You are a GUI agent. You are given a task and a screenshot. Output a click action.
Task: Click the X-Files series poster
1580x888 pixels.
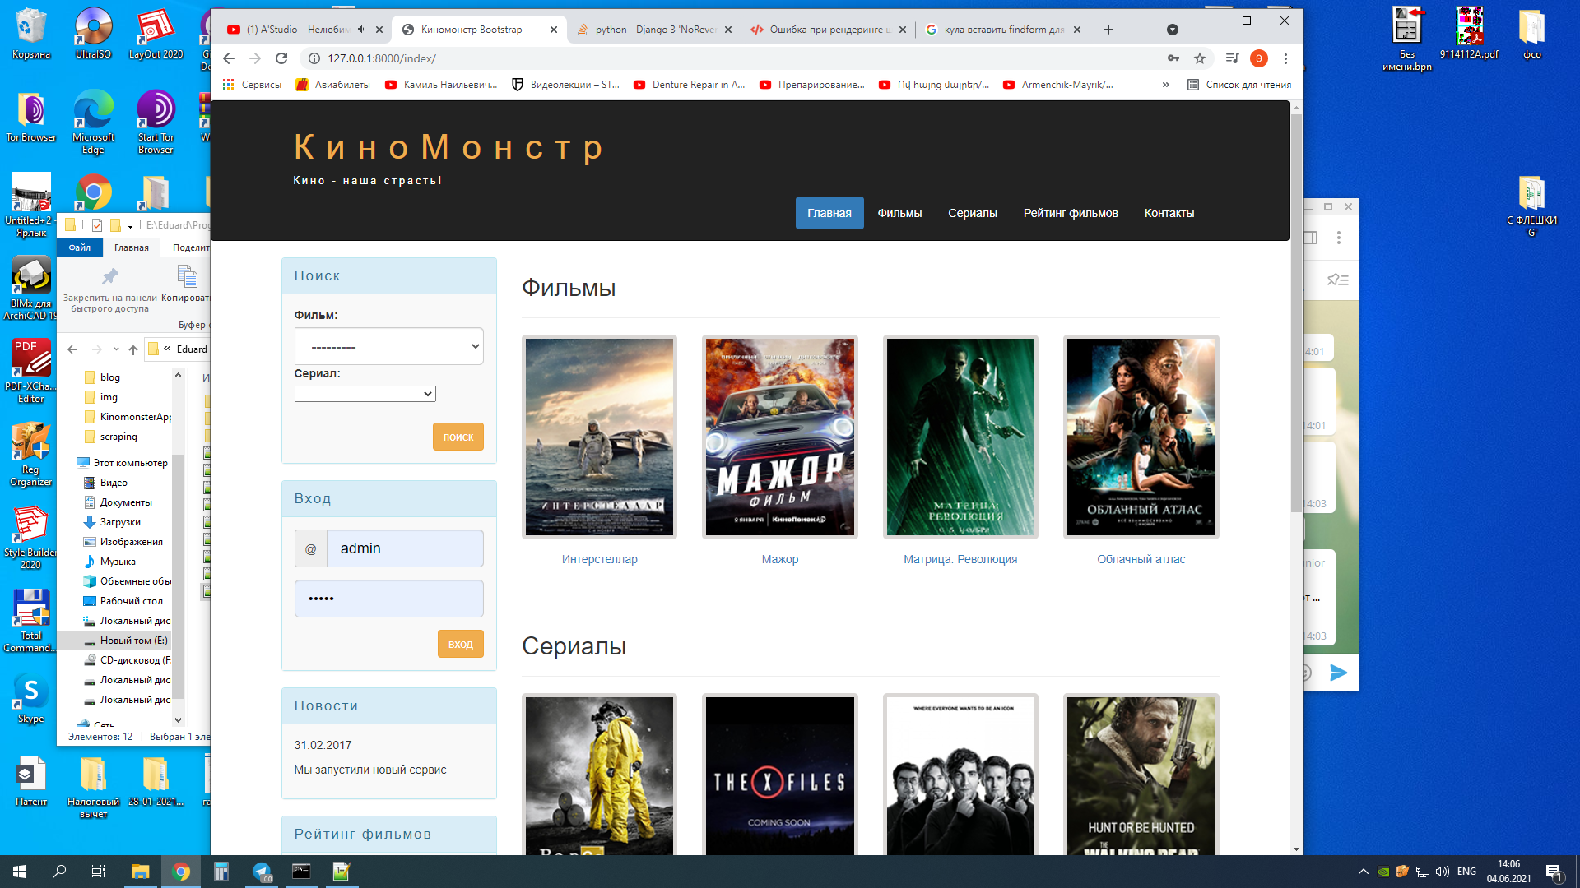pos(780,775)
